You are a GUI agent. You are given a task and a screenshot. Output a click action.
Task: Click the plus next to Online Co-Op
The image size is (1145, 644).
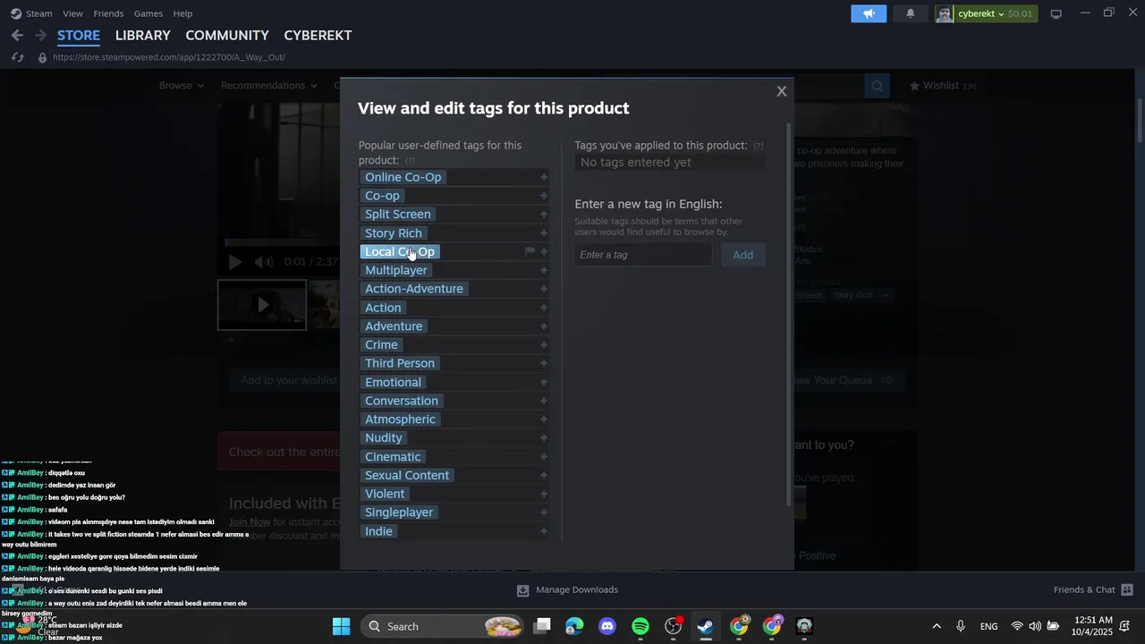pyautogui.click(x=544, y=177)
